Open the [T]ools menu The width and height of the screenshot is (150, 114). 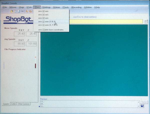click(65, 7)
